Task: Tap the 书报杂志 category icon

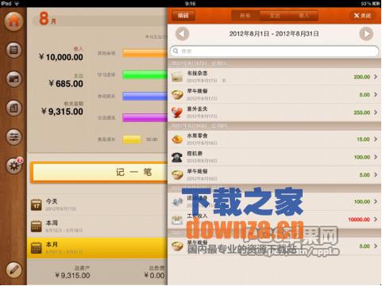Action: tap(177, 77)
